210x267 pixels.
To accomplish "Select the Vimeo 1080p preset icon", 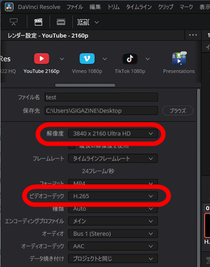I will pos(87,59).
